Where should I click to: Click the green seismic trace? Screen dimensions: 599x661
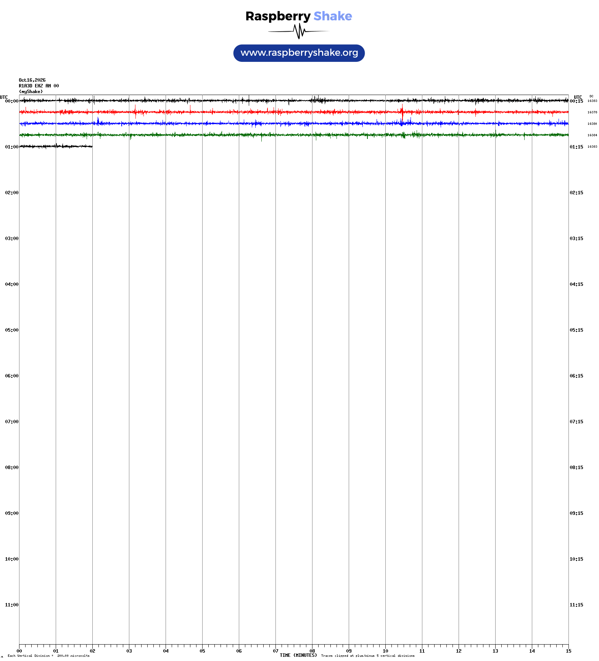294,135
